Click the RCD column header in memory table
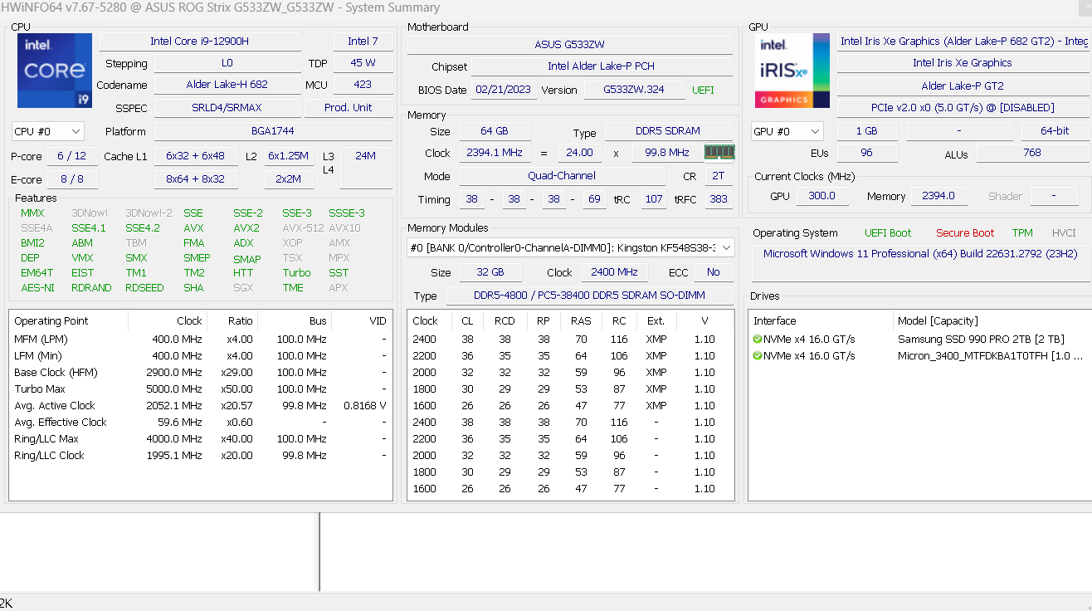The image size is (1092, 611). pyautogui.click(x=505, y=320)
